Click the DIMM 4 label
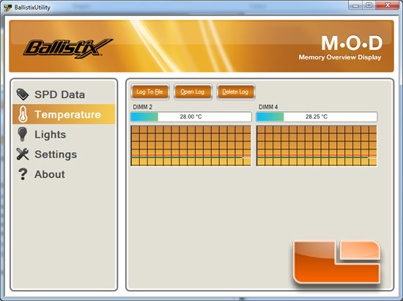This screenshot has height=301, width=403. [268, 107]
